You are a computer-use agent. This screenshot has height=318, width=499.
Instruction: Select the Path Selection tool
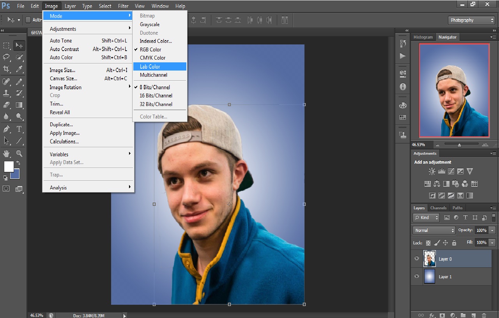6,141
